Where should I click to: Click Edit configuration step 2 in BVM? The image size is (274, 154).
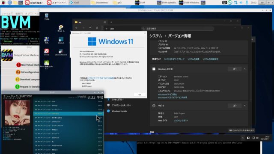click(27, 72)
